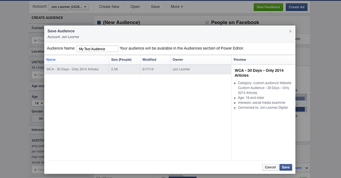Click the Owner column header
Screen dimensions: 341x178
(178, 59)
